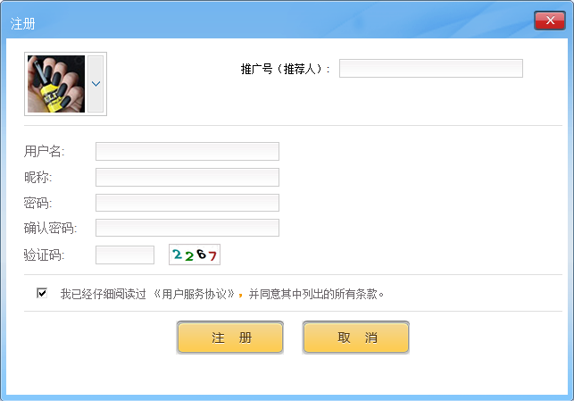The width and height of the screenshot is (574, 401).
Task: Click the 推广号（推荐人）input field
Action: coord(430,69)
